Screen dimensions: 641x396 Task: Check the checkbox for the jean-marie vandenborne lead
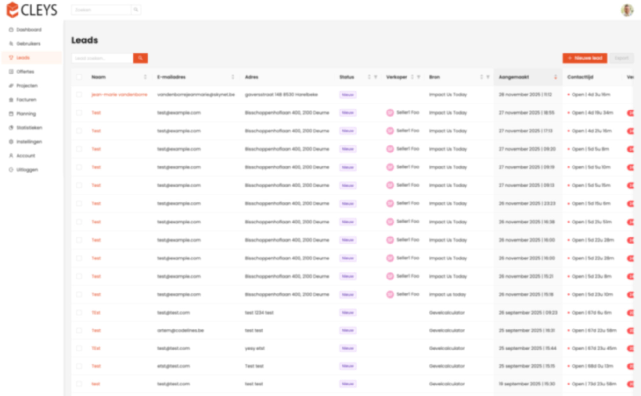point(79,95)
